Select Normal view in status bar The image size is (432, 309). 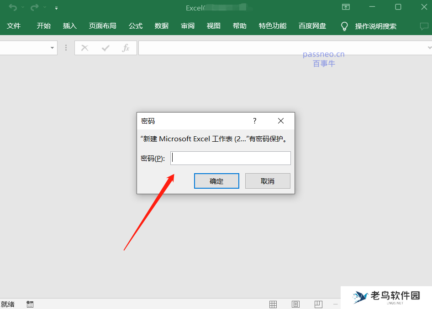coord(273,304)
